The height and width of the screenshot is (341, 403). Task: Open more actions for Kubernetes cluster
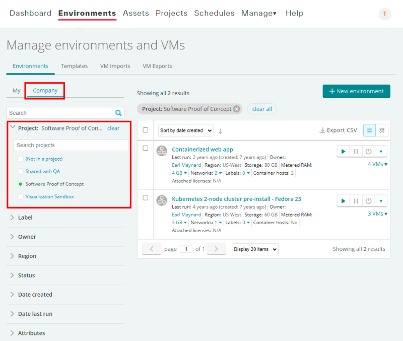point(381,201)
